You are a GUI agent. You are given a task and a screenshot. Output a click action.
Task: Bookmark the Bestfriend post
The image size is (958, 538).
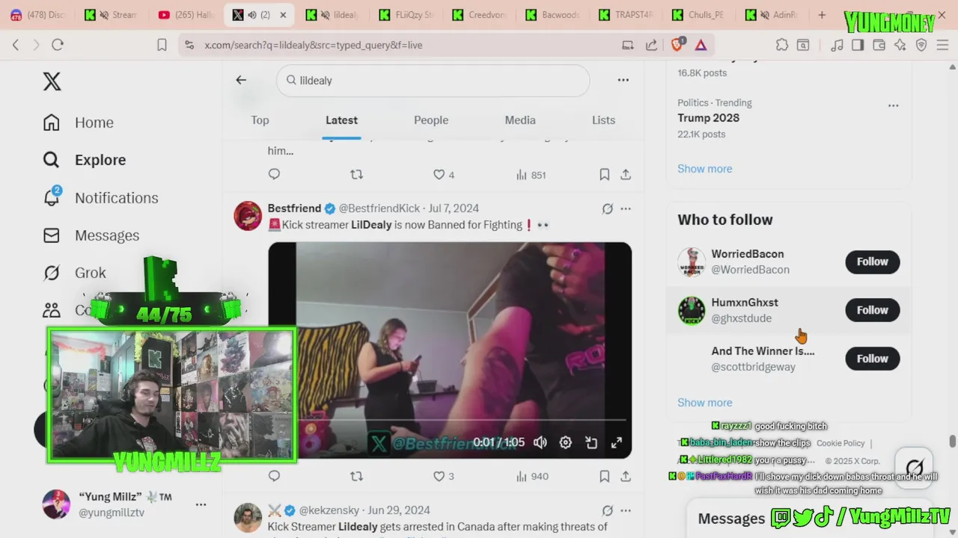click(604, 476)
